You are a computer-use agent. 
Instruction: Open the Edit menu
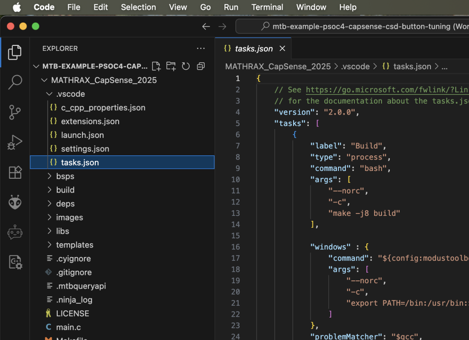coord(100,7)
